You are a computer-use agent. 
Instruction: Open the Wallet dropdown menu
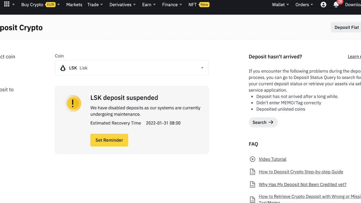coord(281,5)
